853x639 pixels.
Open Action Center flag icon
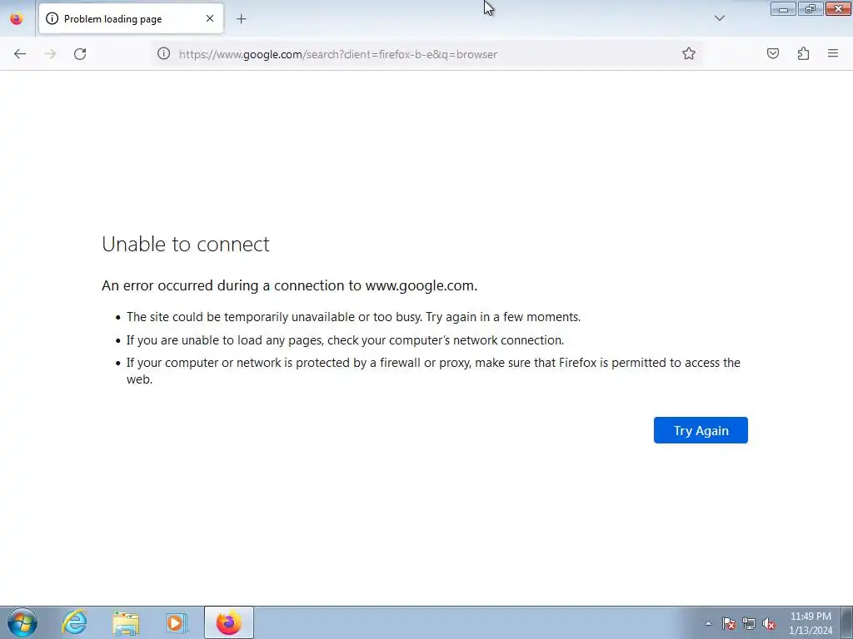728,623
